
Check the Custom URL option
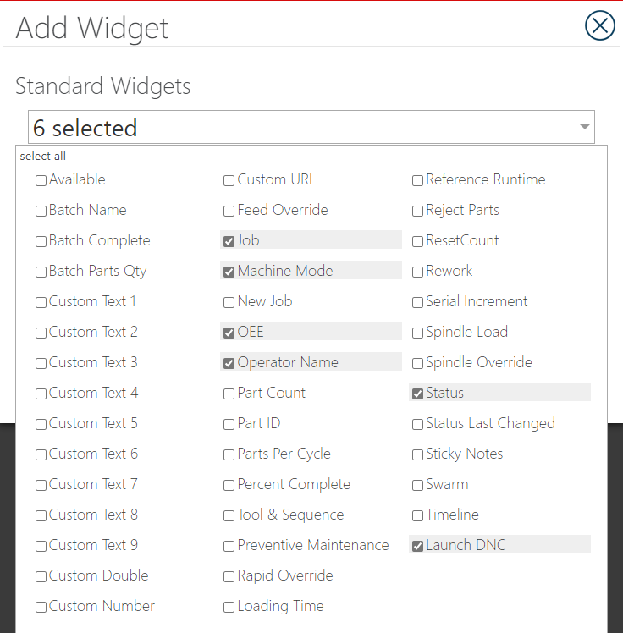click(x=229, y=180)
